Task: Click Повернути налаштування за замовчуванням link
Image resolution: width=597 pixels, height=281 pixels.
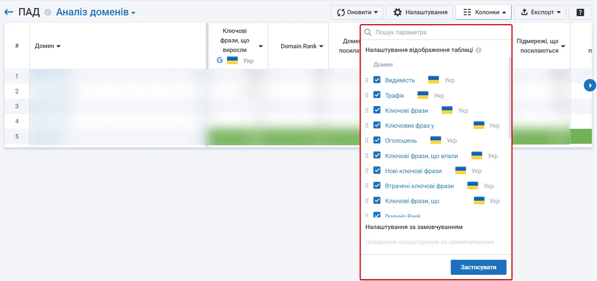Action: click(x=430, y=242)
